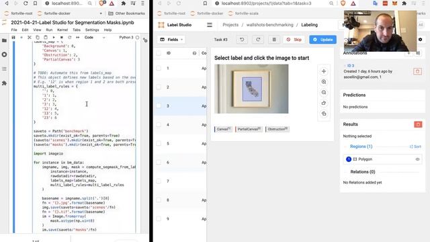Viewport: 430px width, 242px height.
Task: Zoom in on the labeling image
Action: click(324, 82)
